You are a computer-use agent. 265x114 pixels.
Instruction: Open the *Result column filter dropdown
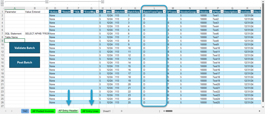coord(72,12)
